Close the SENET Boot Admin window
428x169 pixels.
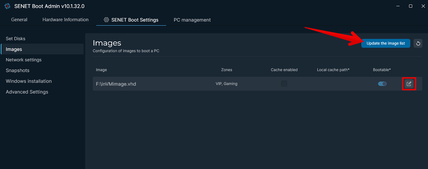(x=423, y=6)
